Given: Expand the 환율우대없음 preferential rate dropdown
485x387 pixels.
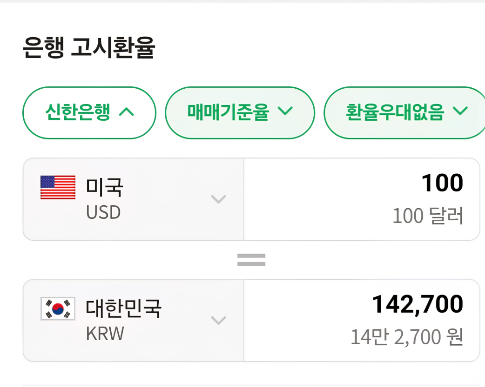Looking at the screenshot, I should tap(404, 112).
